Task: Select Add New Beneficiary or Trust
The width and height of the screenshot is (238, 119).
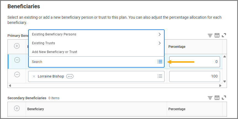Action: coord(55,52)
